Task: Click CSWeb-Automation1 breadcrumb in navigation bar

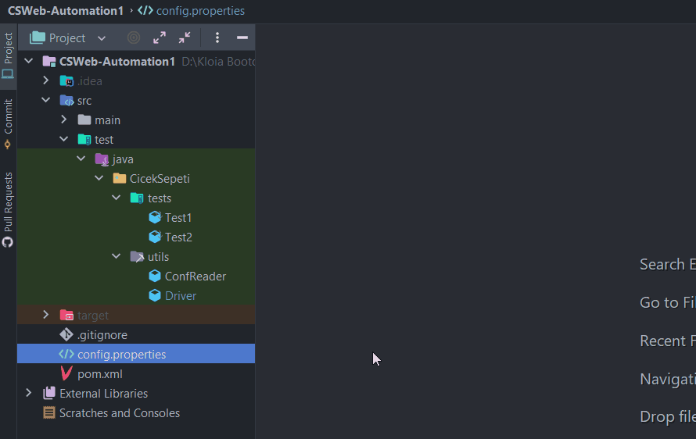Action: 66,11
